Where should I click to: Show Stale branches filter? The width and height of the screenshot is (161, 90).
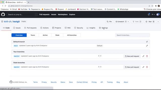pos(57,35)
